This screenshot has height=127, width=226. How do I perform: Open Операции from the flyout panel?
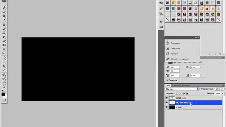click(175, 48)
